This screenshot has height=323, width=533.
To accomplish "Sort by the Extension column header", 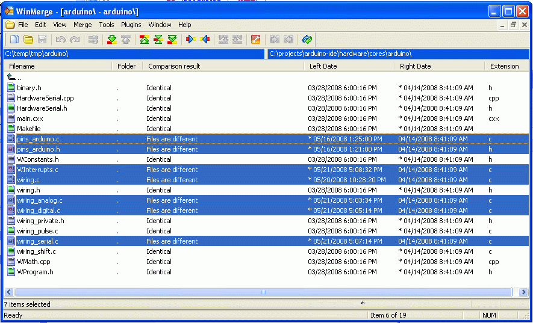I will [x=507, y=66].
